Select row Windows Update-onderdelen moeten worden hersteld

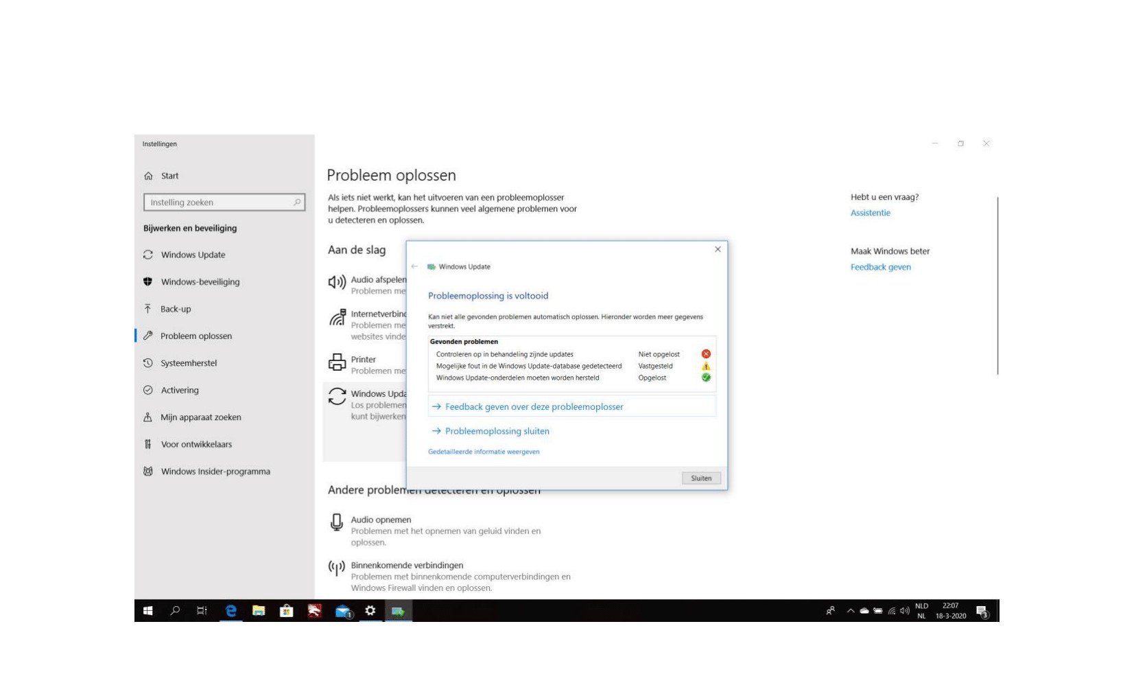pyautogui.click(x=572, y=378)
